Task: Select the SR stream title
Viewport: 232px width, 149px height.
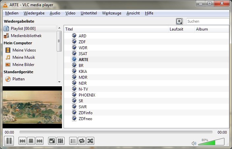Action: (x=81, y=101)
